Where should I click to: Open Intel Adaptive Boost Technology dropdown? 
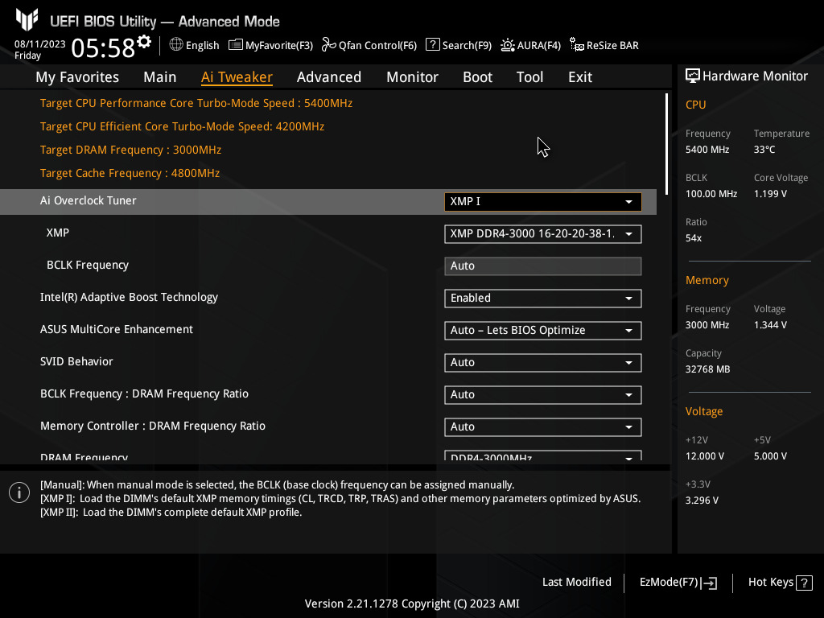pos(543,298)
